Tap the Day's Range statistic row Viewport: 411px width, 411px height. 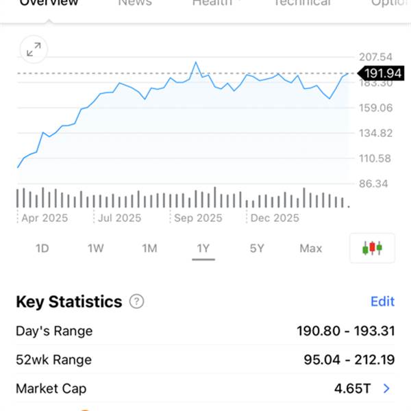(x=206, y=331)
